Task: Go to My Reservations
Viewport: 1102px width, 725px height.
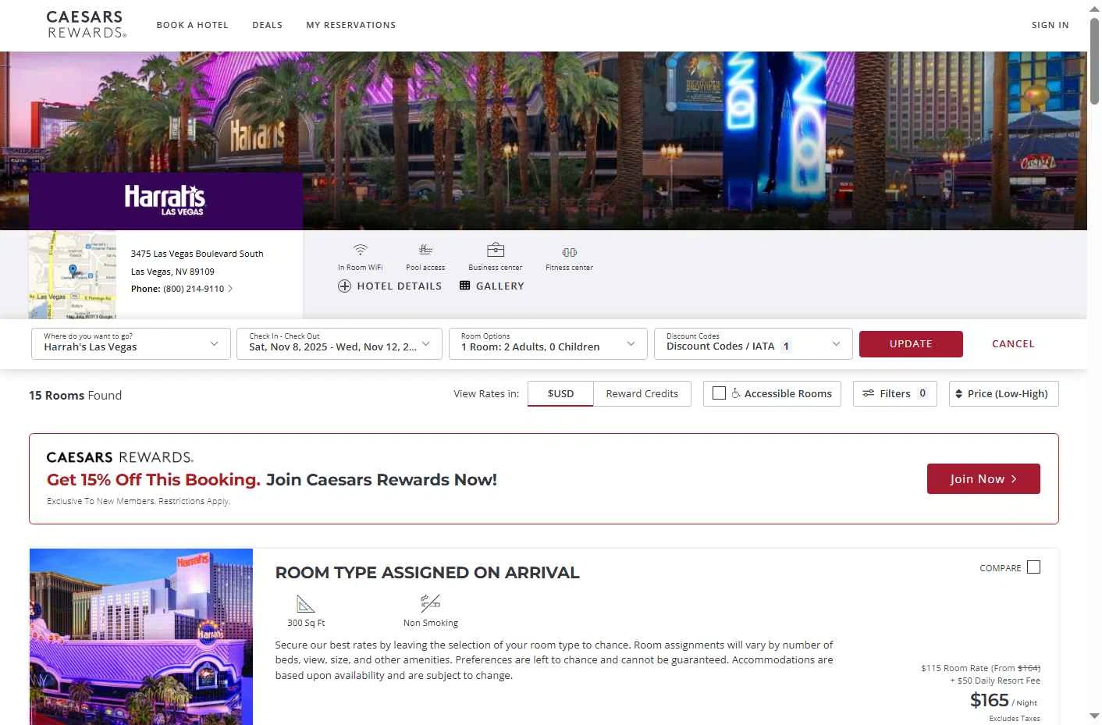Action: point(350,25)
